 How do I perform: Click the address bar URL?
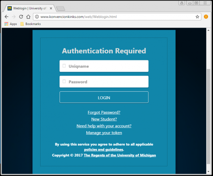tap(79, 17)
